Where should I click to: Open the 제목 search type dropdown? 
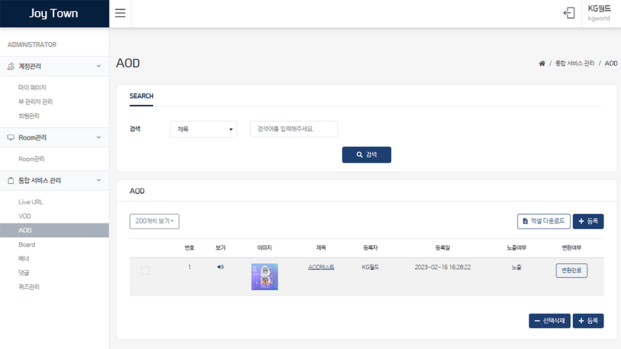point(203,129)
